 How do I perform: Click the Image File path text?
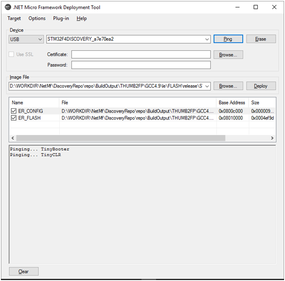(x=106, y=86)
